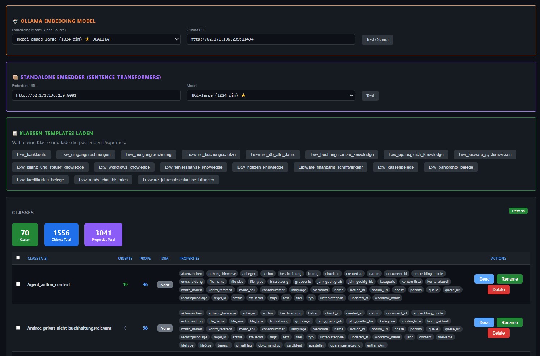
Task: Load the Lexware_buchungssaetze template
Action: [x=211, y=155]
